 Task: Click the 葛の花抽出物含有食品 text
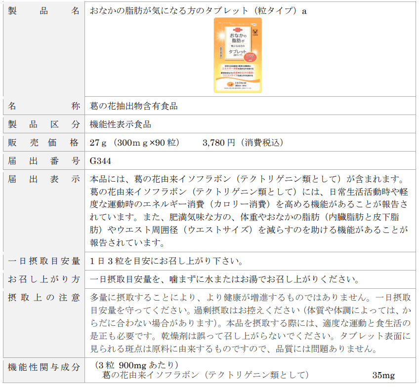(134, 106)
